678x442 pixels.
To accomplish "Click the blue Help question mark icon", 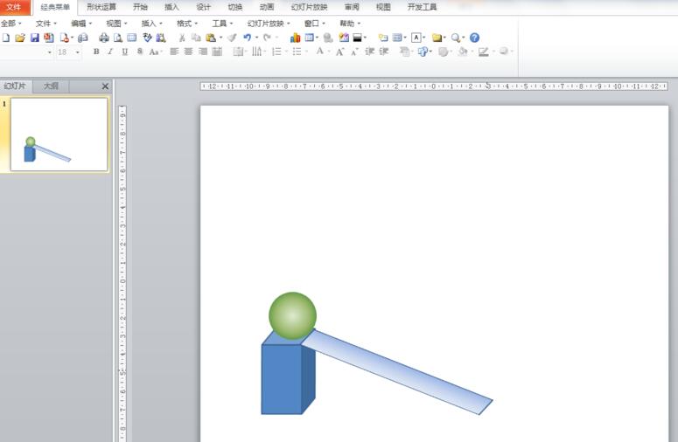I will point(475,38).
